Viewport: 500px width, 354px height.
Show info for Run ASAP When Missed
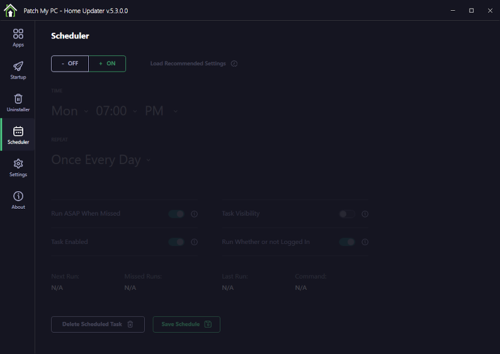coord(194,214)
